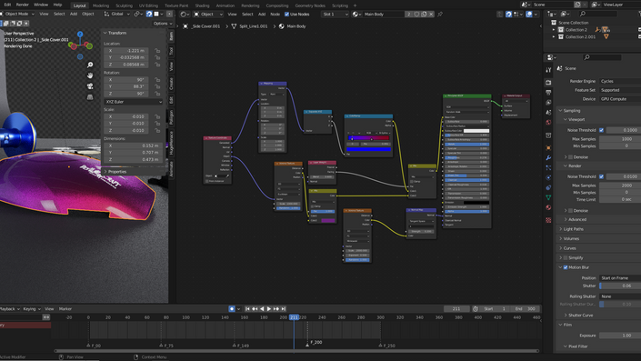This screenshot has height=361, width=641.
Task: Toggle snapping magnet in viewport header
Action: click(149, 14)
